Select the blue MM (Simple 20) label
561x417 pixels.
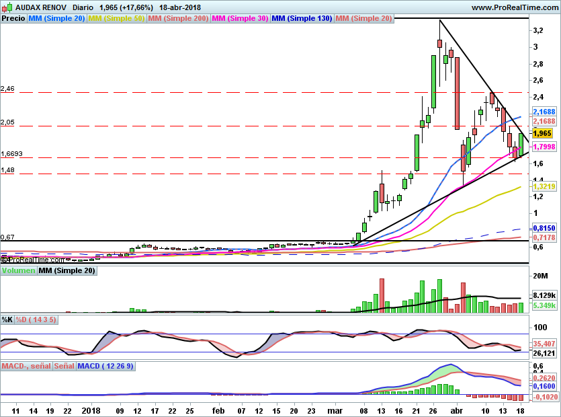(56, 19)
